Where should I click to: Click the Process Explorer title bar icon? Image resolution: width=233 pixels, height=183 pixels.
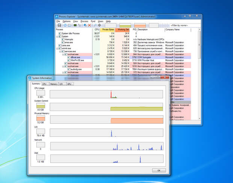coord(57,17)
